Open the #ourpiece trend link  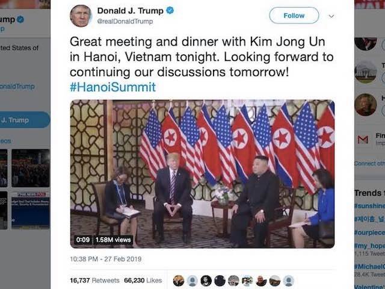[x=369, y=232]
